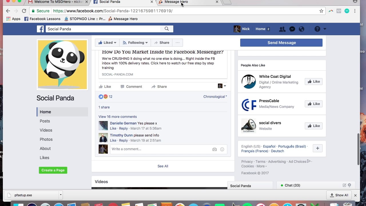Open the more options ellipsis button
366x206 pixels.
point(178,43)
